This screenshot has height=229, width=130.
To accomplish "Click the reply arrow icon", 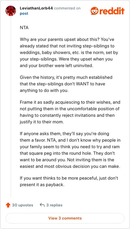I will tap(42, 205).
